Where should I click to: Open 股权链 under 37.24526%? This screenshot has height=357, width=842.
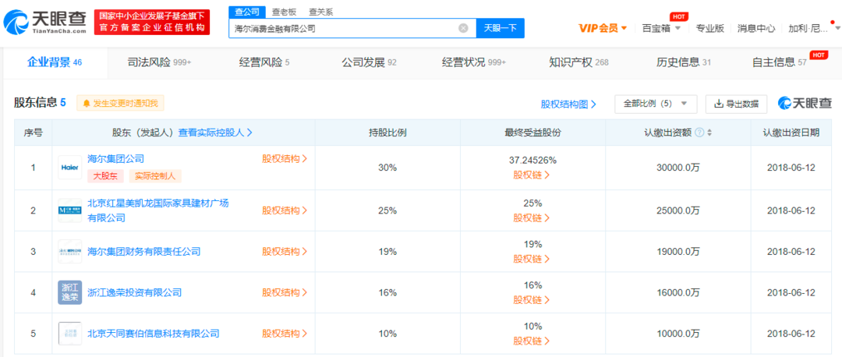coord(532,175)
